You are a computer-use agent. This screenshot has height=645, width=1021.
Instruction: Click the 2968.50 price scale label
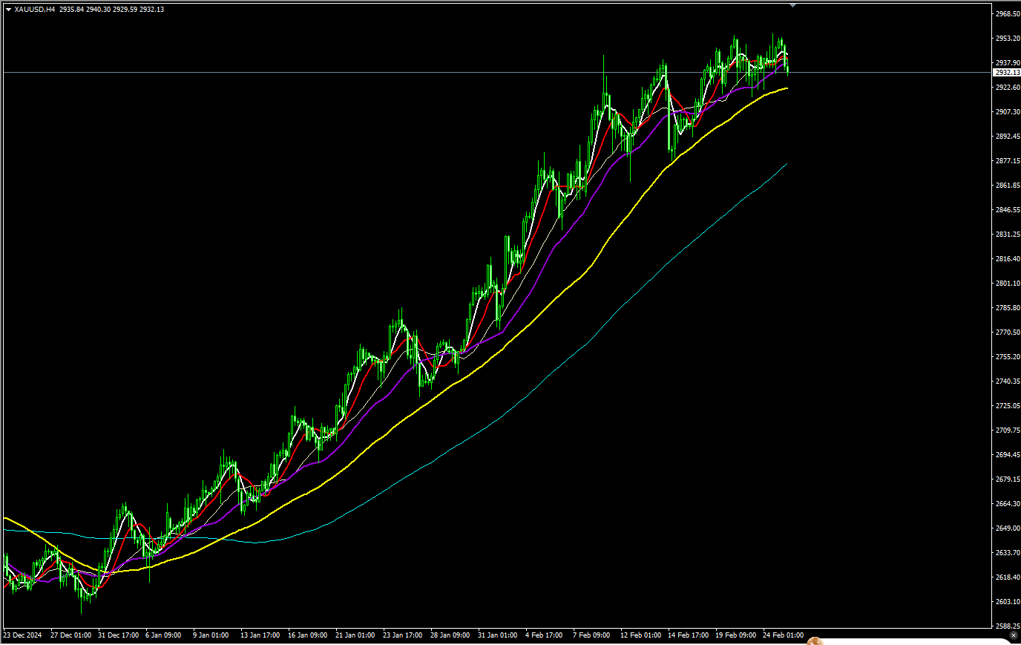pyautogui.click(x=1008, y=14)
